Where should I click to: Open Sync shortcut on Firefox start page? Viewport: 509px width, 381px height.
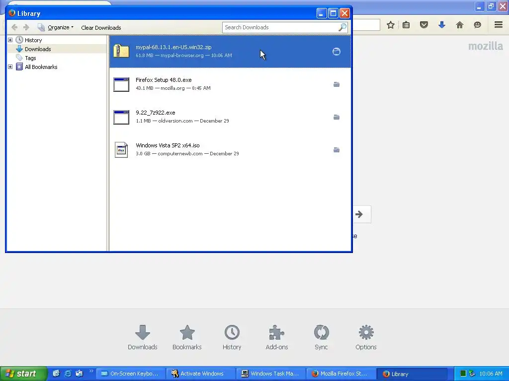[x=322, y=337]
